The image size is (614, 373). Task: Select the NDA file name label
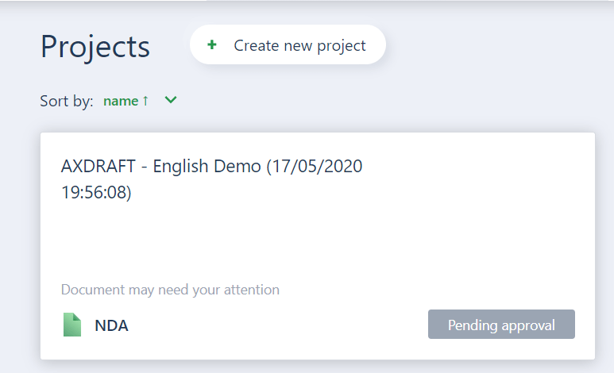(x=112, y=325)
